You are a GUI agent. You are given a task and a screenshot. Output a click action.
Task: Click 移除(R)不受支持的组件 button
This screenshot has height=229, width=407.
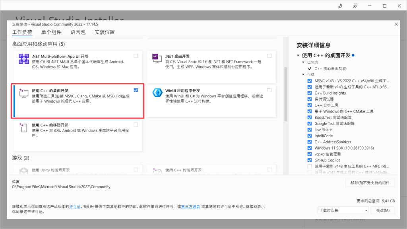[370, 183]
